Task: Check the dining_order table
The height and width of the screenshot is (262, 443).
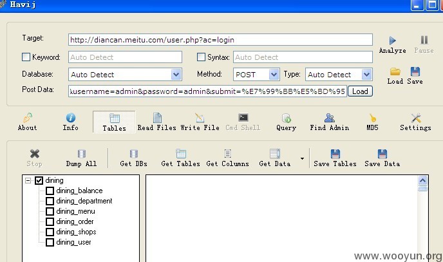Action: (50, 221)
